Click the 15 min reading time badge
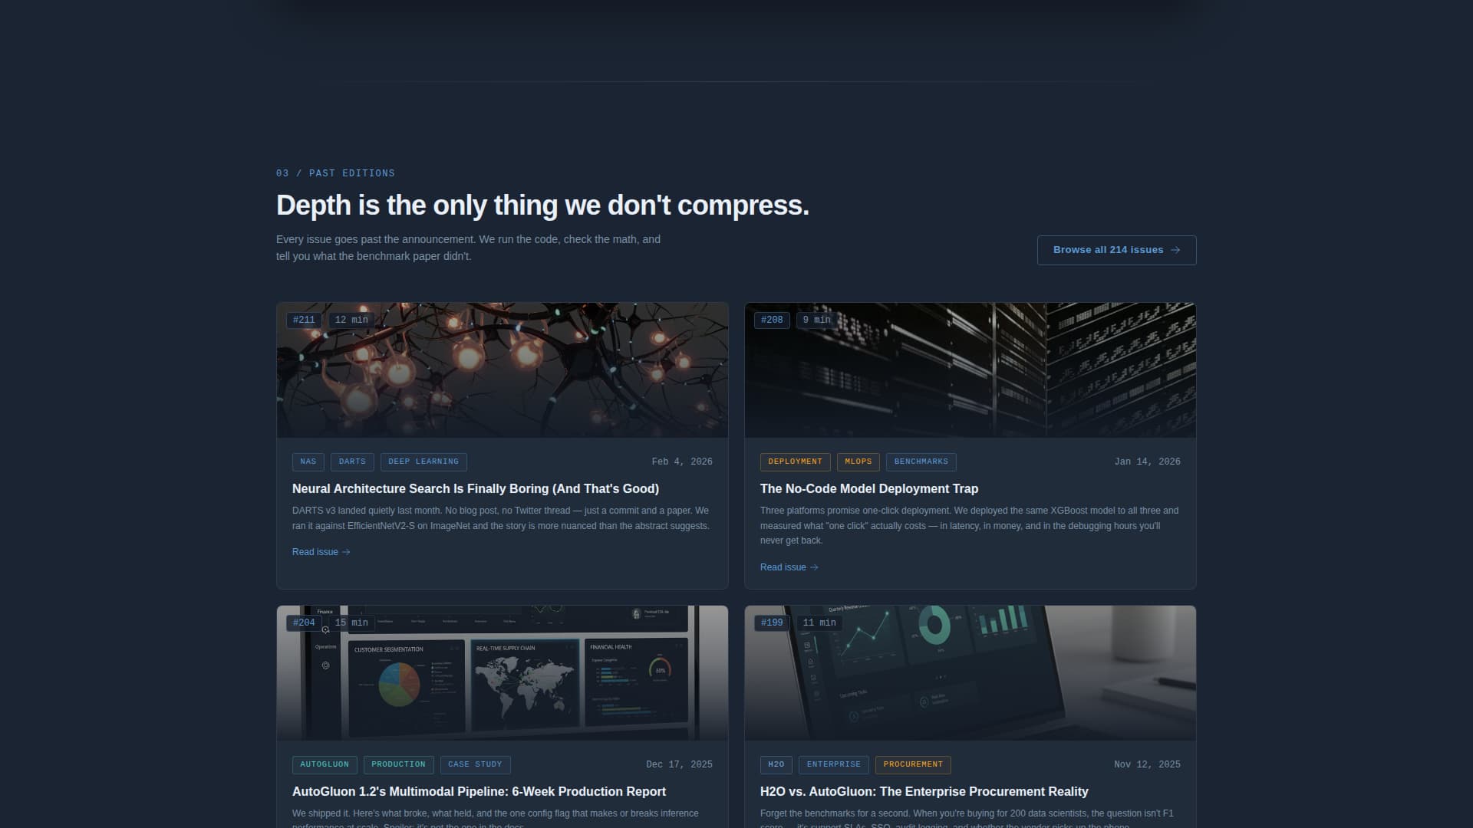1473x828 pixels. (x=351, y=623)
